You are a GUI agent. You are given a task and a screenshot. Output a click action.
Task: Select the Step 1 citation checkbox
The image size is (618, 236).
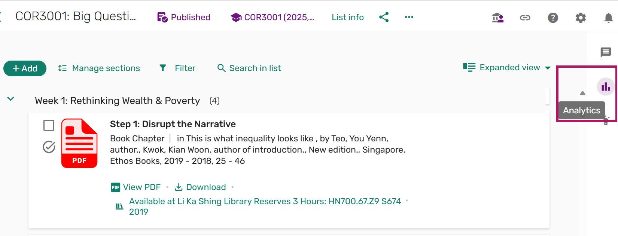click(49, 125)
